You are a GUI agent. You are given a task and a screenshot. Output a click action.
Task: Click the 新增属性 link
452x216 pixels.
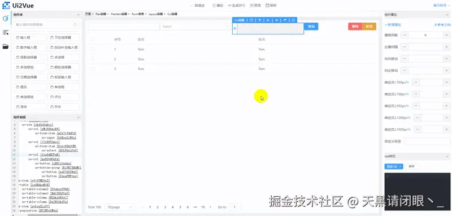[393, 25]
